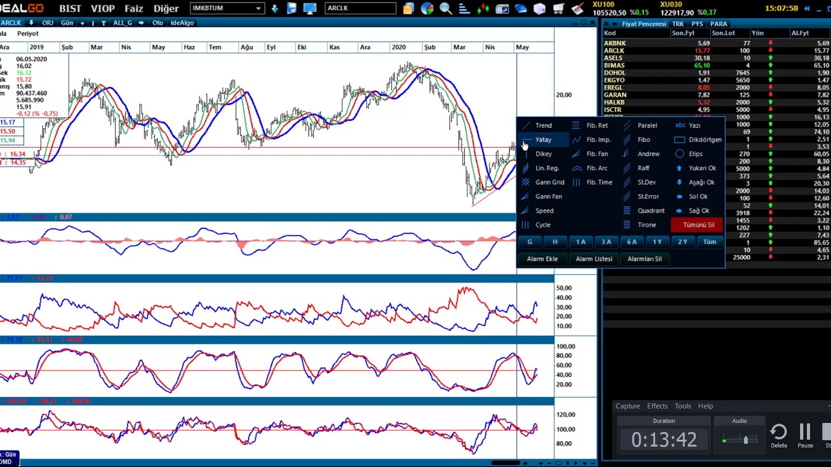Screen dimensions: 831x467
Task: Open the Faiz menu
Action: [134, 8]
